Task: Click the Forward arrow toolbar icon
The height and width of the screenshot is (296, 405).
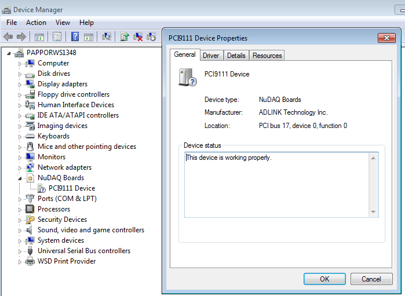Action: [21, 36]
